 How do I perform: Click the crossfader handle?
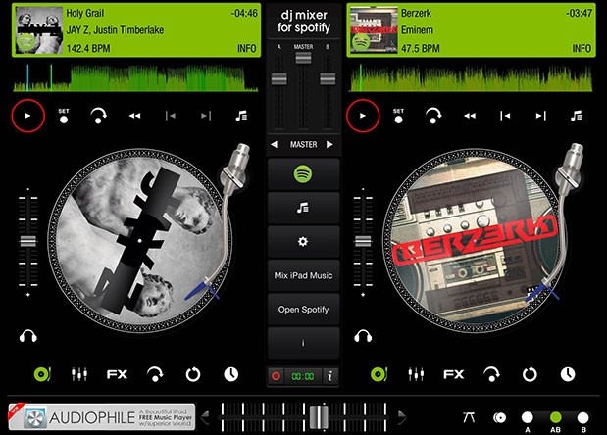(x=320, y=416)
